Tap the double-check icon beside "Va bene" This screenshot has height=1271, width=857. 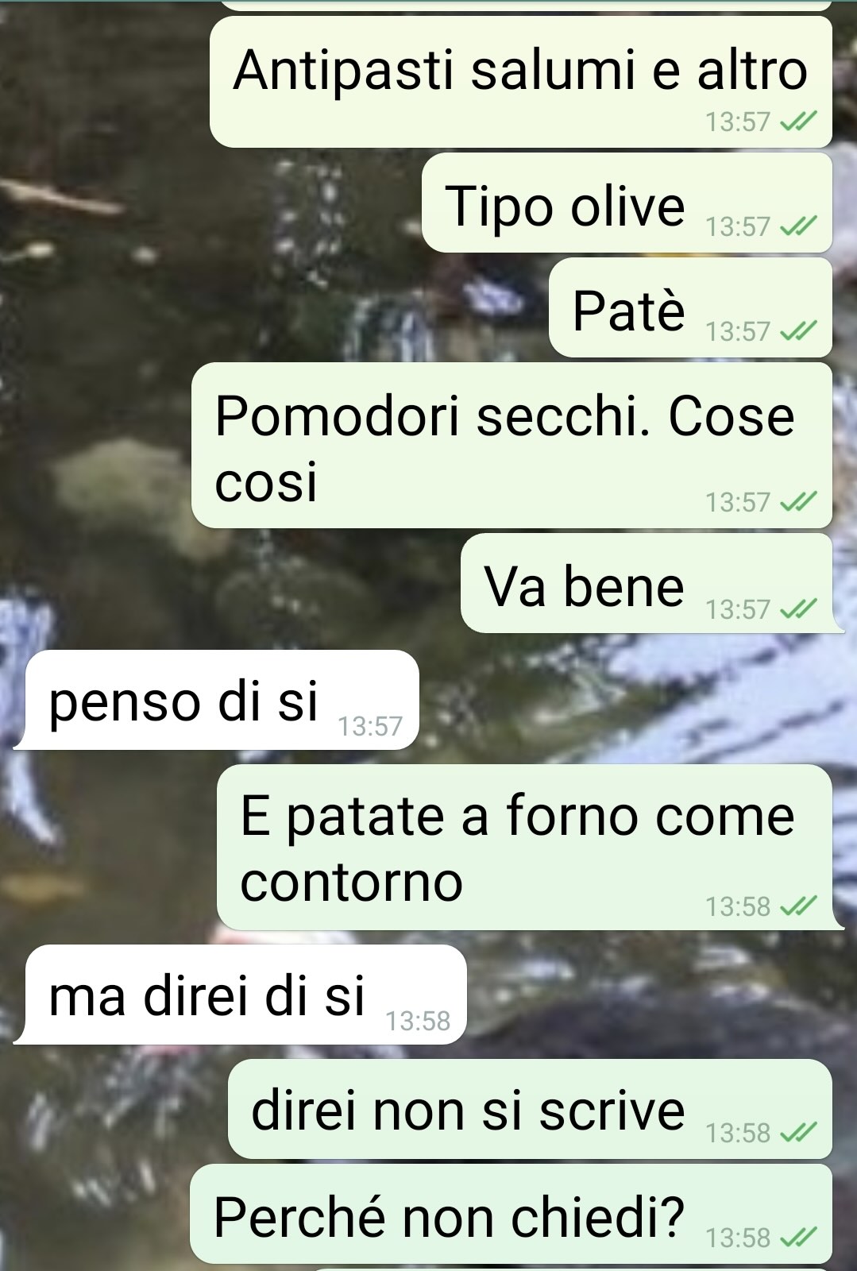click(x=798, y=608)
